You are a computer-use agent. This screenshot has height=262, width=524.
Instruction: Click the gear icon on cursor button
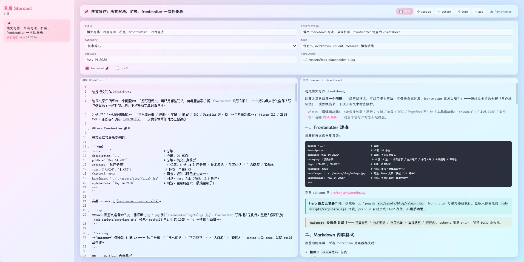[439, 12]
